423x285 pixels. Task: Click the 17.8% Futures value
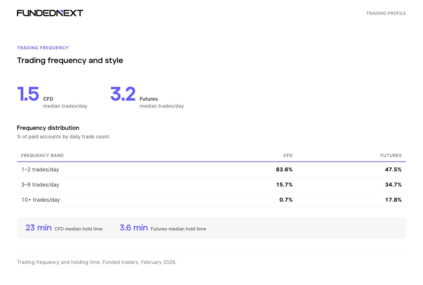[393, 200]
